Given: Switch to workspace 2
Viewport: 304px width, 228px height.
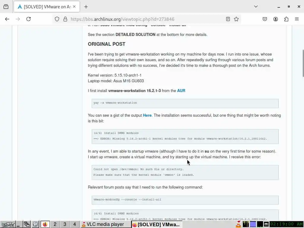Looking at the screenshot, I should (x=55, y=224).
